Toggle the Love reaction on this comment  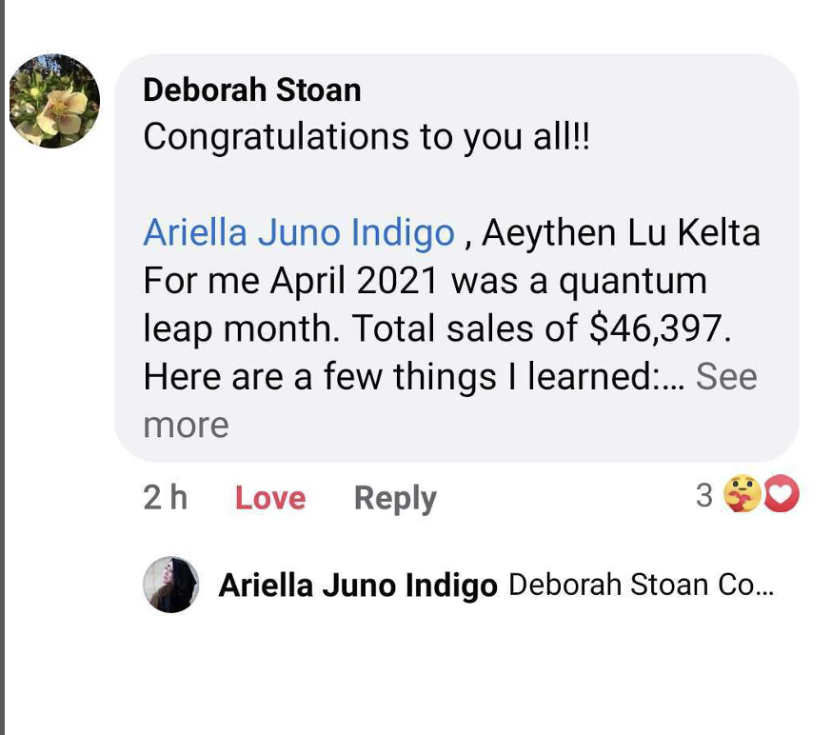(x=269, y=498)
